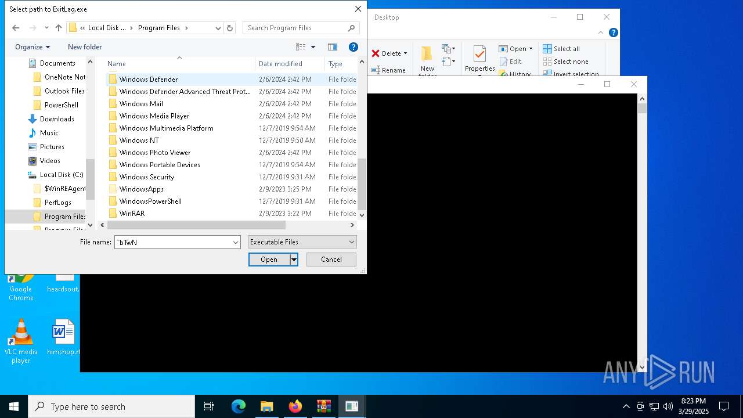Select the Windows Defender folder
This screenshot has height=418, width=743.
[x=149, y=80]
